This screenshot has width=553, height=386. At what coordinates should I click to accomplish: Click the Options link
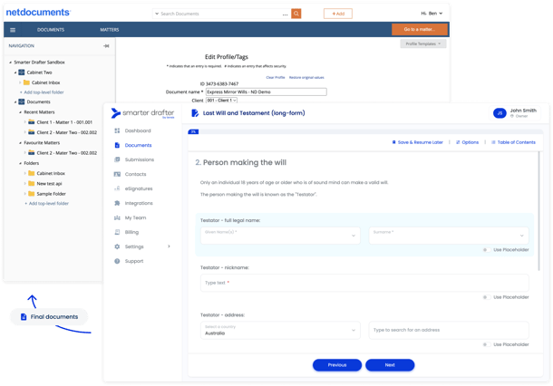pos(467,142)
